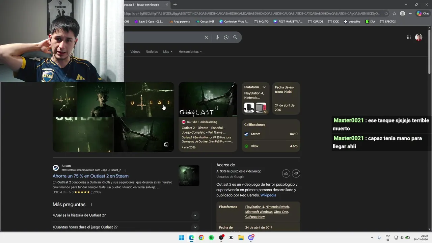The image size is (432, 243).
Task: Expand the Más search filters dropdown
Action: pos(168,52)
